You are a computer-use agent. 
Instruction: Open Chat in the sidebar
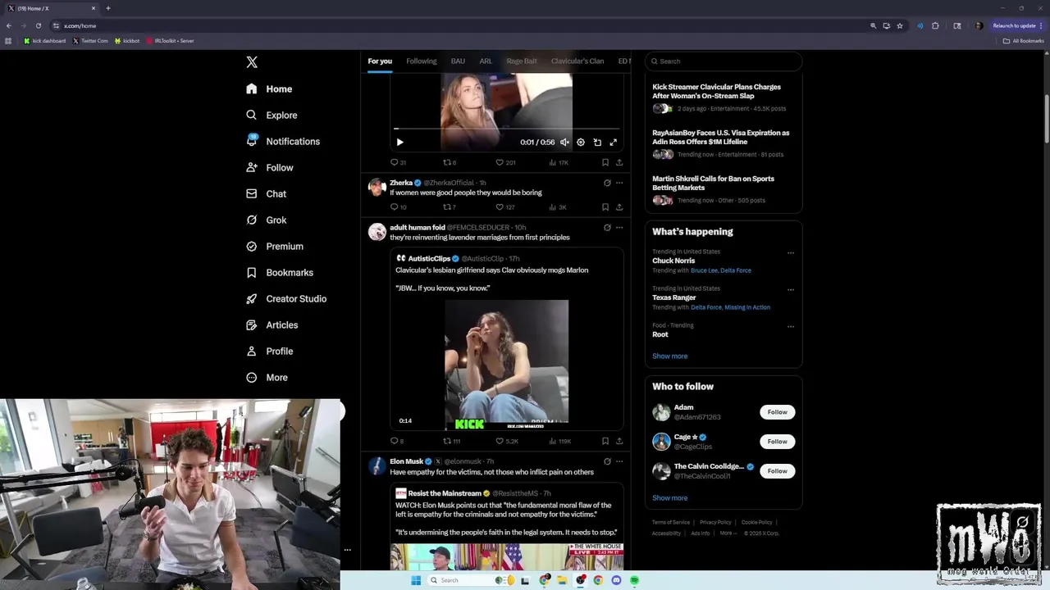(x=266, y=193)
